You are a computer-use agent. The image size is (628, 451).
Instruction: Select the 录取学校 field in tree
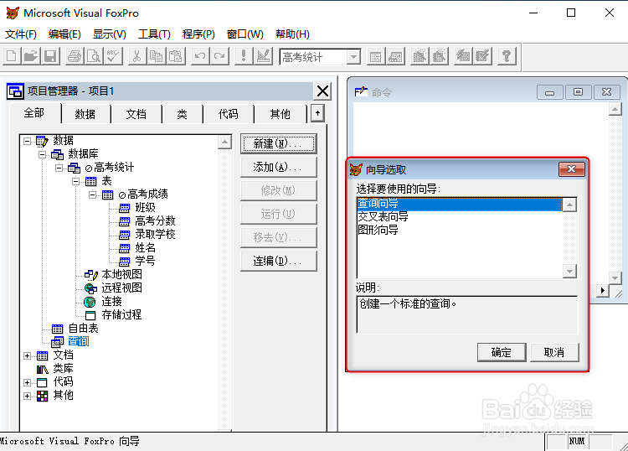click(x=155, y=234)
